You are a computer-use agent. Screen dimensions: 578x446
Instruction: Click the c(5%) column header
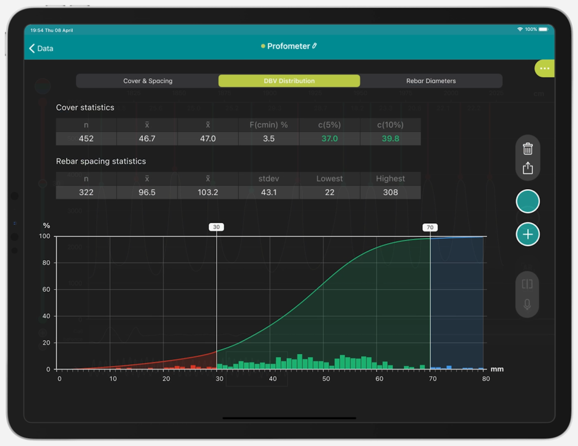[x=330, y=125]
